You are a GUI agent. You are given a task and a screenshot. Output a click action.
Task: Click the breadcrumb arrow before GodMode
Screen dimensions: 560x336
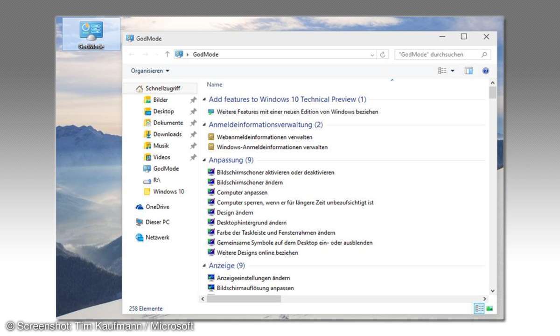pyautogui.click(x=188, y=55)
